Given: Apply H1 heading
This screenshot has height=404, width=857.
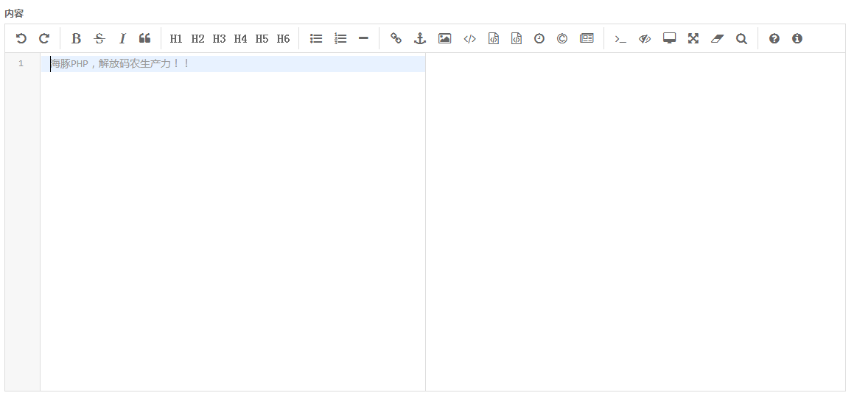Looking at the screenshot, I should (176, 38).
